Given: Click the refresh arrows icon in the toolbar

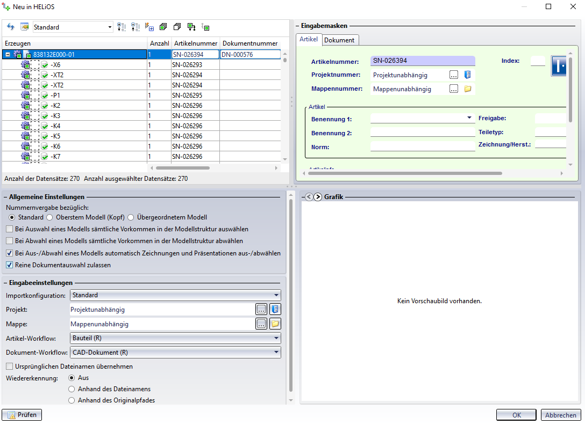Looking at the screenshot, I should tap(10, 27).
